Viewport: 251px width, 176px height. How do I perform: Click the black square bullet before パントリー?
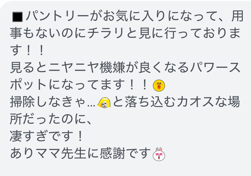[17, 17]
